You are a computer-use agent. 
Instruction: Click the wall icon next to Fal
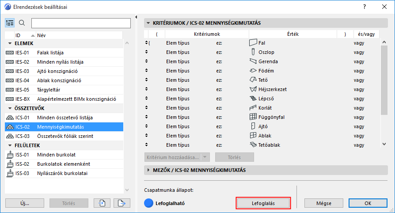(x=253, y=43)
